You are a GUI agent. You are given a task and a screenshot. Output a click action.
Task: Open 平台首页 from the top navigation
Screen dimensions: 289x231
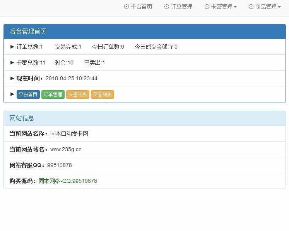(141, 7)
